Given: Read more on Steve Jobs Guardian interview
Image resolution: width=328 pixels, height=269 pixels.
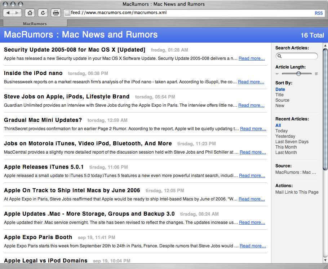Looking at the screenshot, I should 252,105.
